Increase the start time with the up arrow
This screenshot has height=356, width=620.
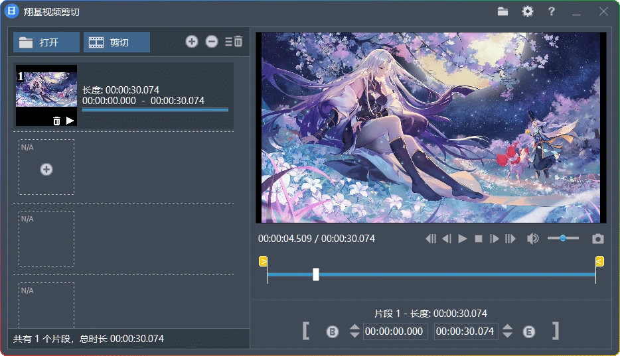coord(354,327)
